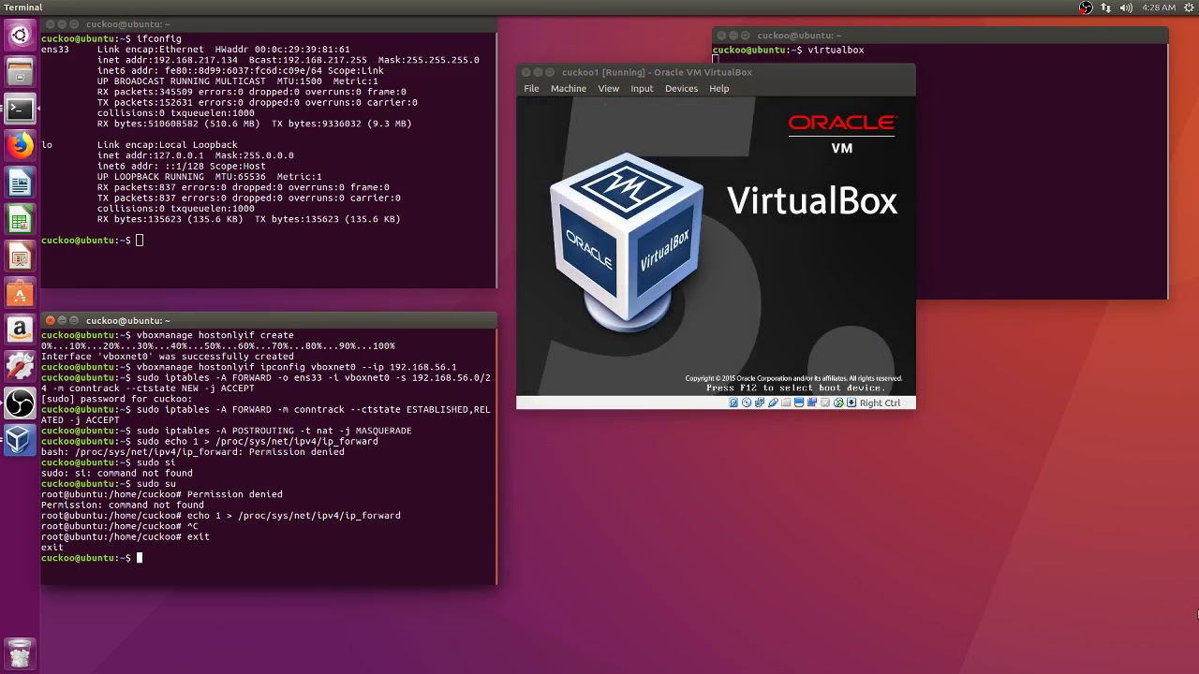
Task: Open the Input menu in VirtualBox VM
Action: pos(642,88)
